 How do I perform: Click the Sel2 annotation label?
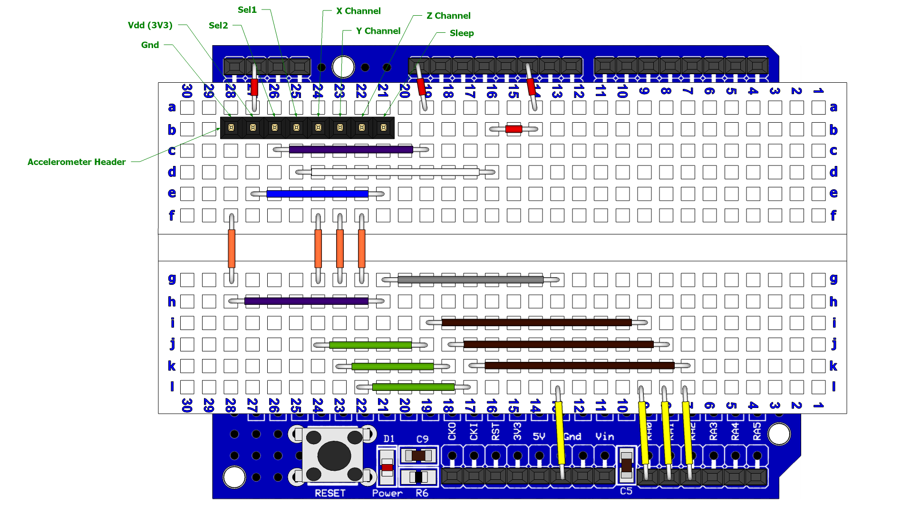point(218,26)
